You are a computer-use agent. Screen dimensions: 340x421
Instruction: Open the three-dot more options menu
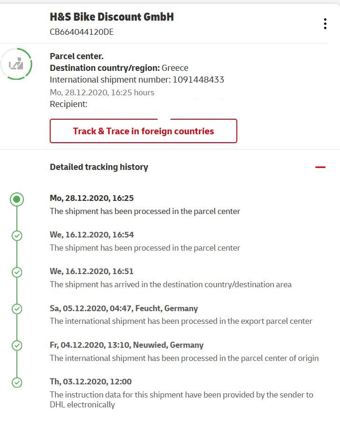click(x=325, y=24)
